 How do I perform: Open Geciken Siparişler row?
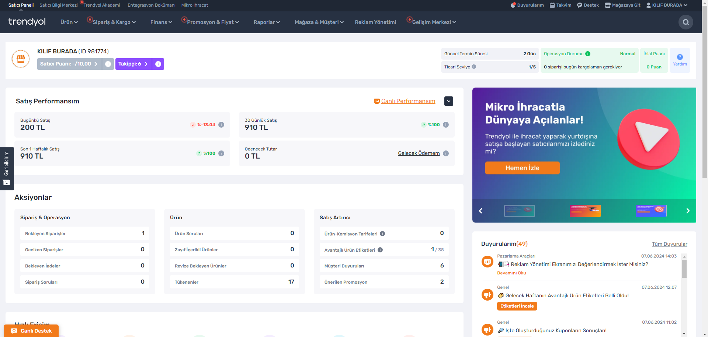[85, 249]
